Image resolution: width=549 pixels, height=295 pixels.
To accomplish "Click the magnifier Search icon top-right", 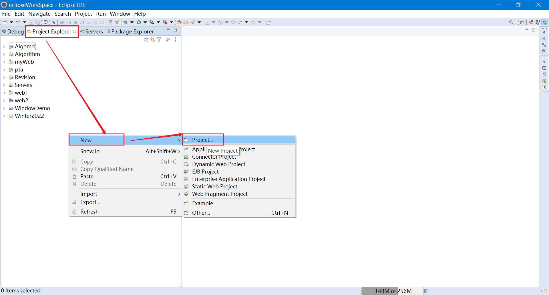I will tap(511, 22).
